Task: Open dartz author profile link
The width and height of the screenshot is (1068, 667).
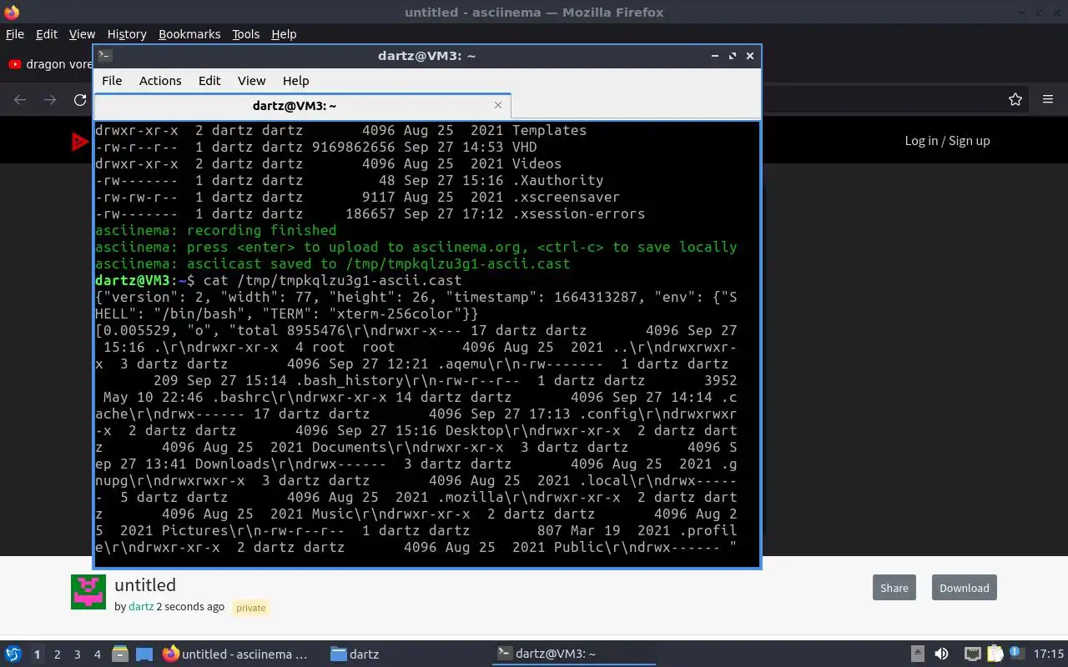Action: (x=141, y=607)
